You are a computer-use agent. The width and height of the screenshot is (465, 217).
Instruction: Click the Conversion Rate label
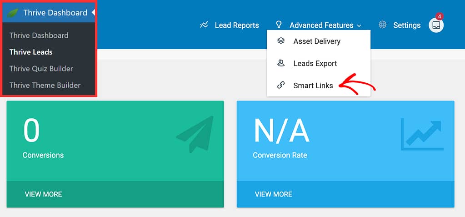click(280, 155)
